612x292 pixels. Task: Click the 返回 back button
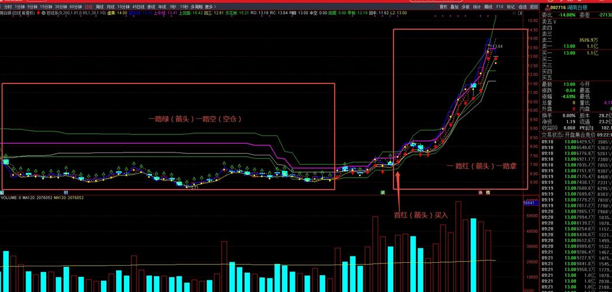(534, 7)
